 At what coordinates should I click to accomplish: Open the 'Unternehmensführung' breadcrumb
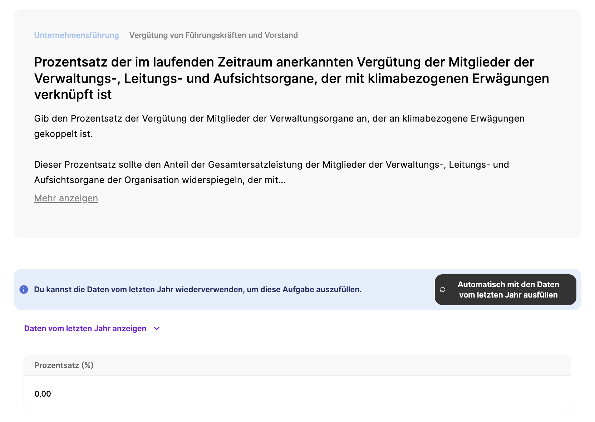pos(77,35)
